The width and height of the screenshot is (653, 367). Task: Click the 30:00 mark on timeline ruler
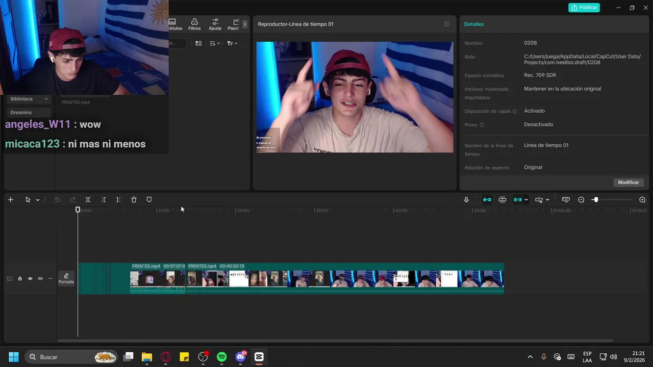322,211
